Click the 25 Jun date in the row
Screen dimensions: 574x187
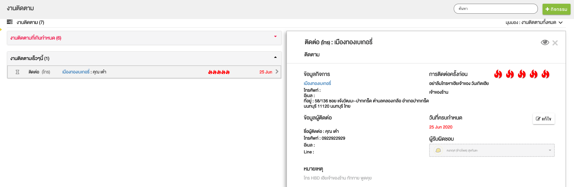coord(266,72)
